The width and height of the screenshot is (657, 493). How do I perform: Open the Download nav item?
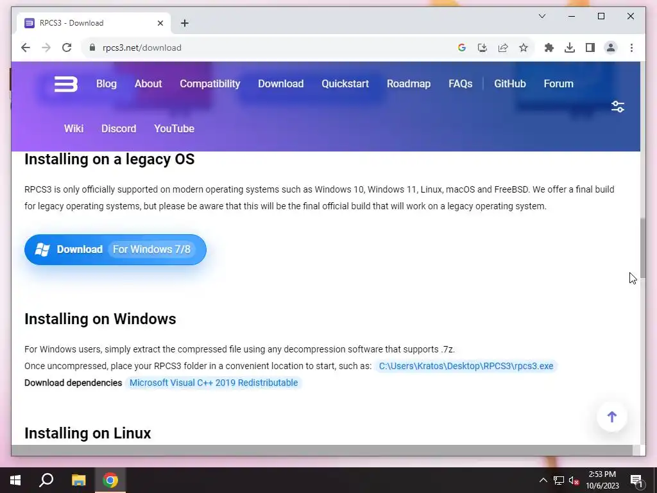coord(281,84)
